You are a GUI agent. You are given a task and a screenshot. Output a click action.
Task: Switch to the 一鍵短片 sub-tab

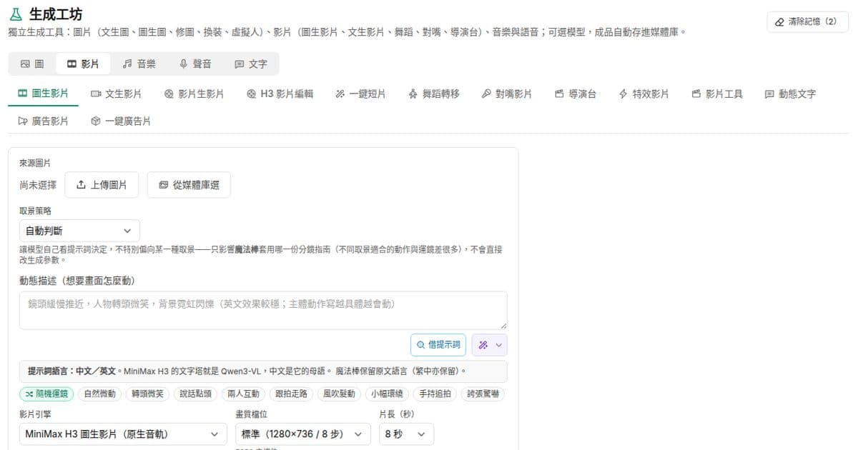pos(361,94)
